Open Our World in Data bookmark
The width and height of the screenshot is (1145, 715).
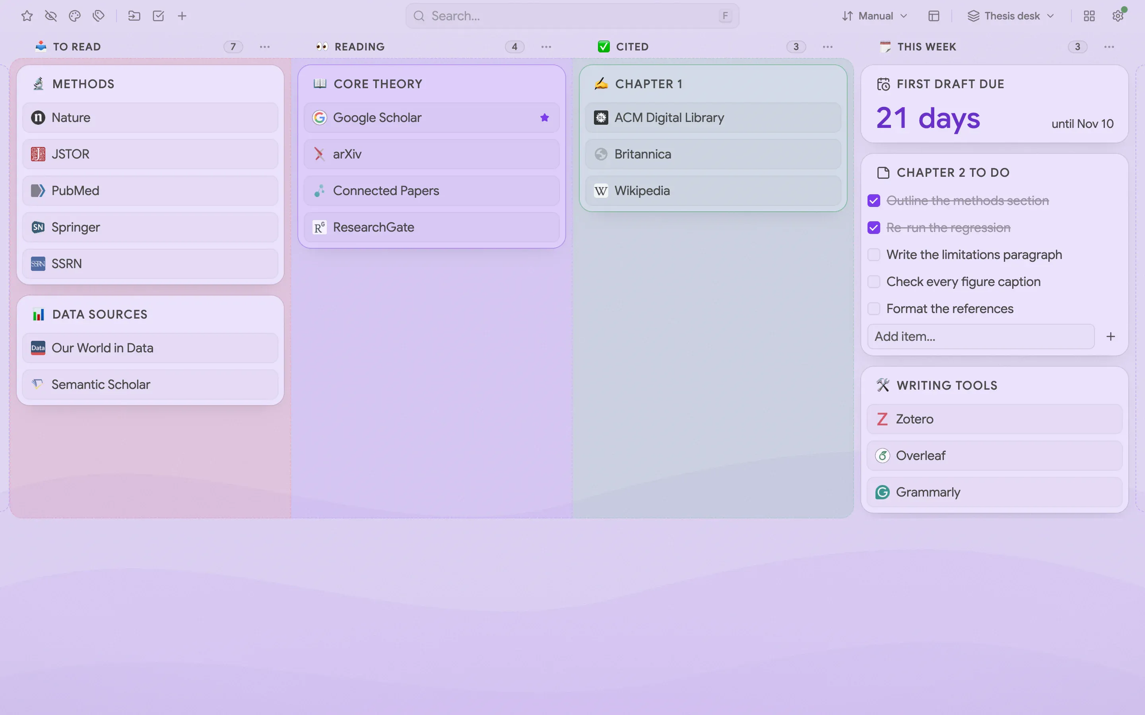click(150, 348)
